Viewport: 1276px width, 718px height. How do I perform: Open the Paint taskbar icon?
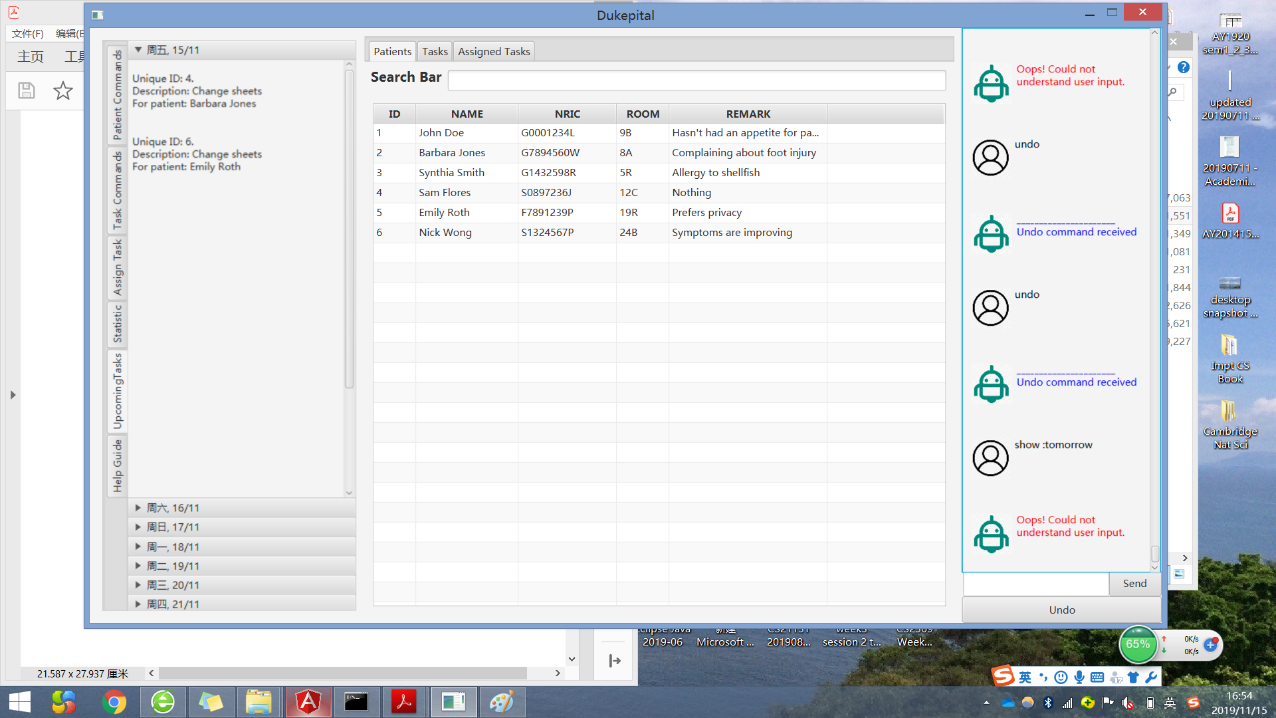(502, 702)
